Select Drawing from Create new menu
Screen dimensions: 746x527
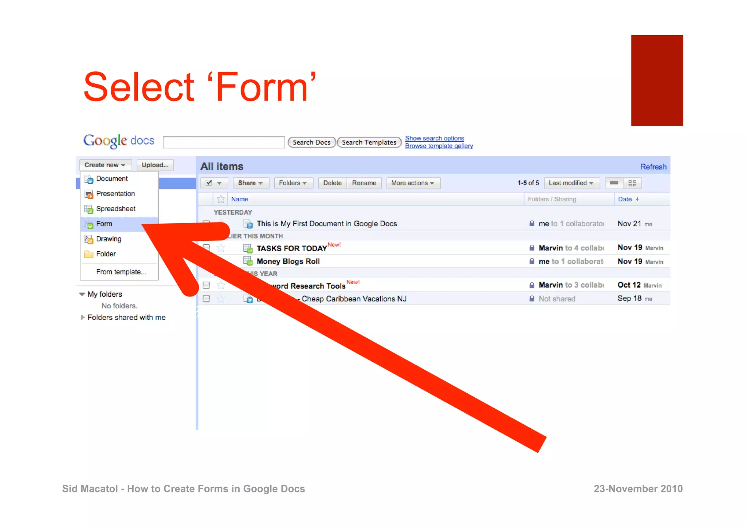119,239
